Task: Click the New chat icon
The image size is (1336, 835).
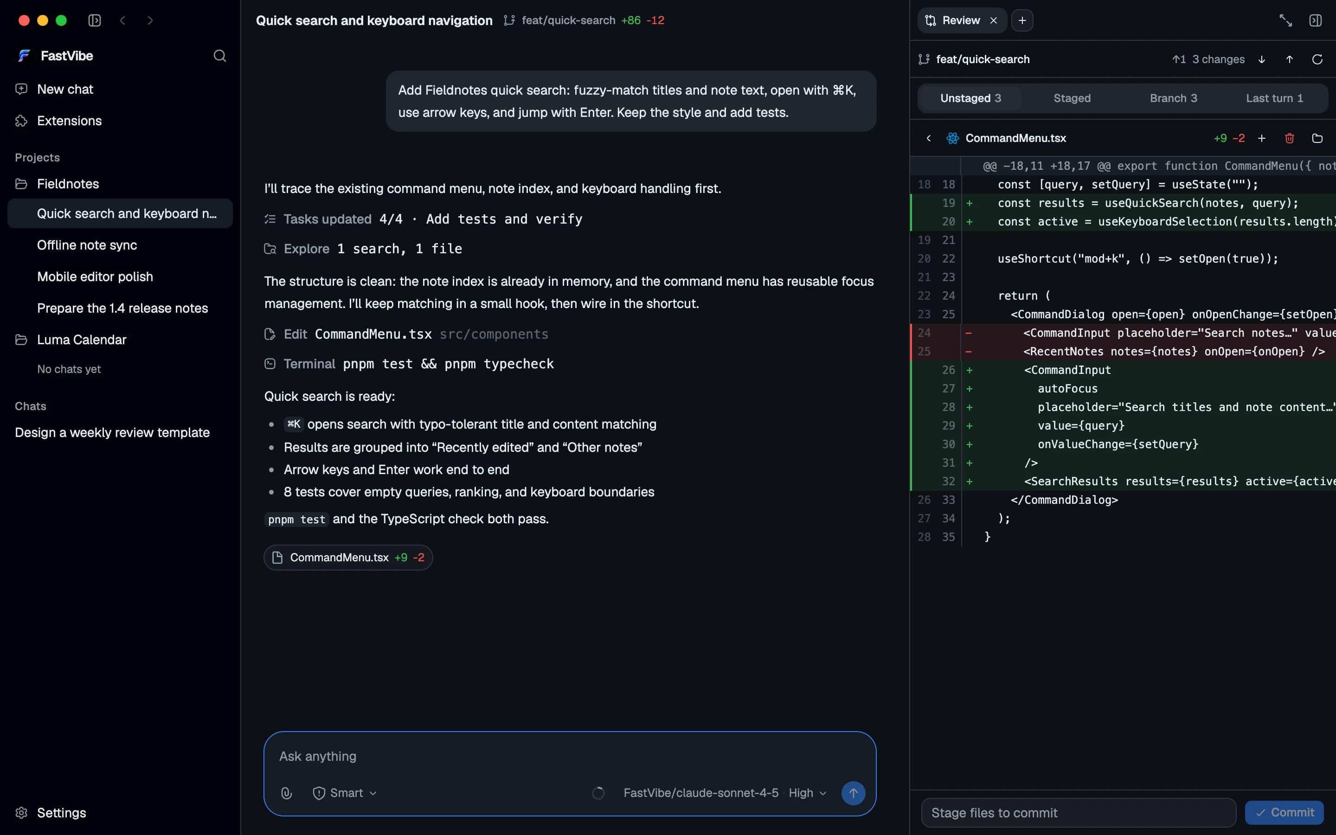Action: (21, 89)
